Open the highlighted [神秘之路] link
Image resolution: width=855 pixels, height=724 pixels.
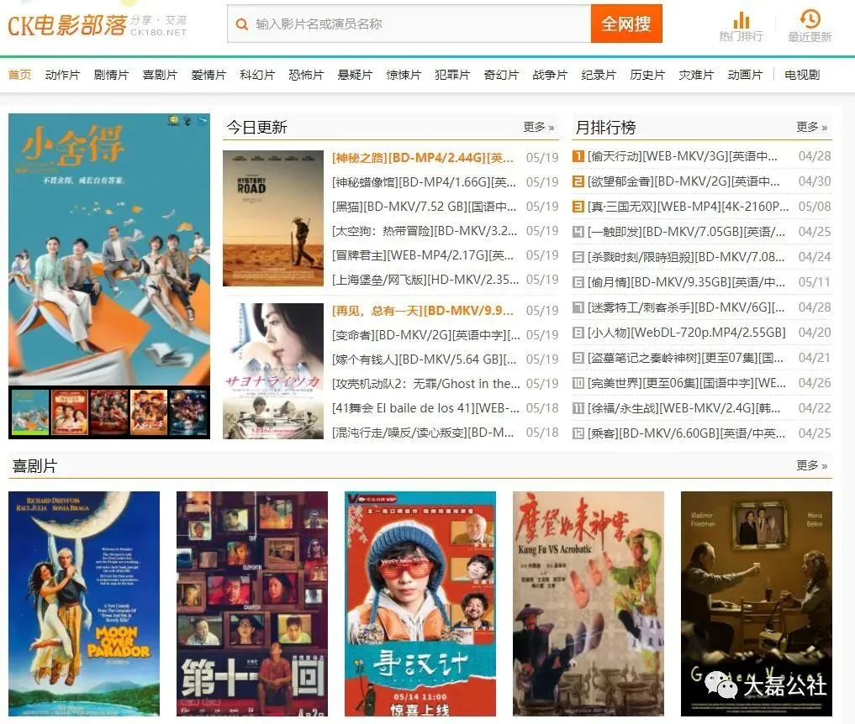[x=423, y=157]
